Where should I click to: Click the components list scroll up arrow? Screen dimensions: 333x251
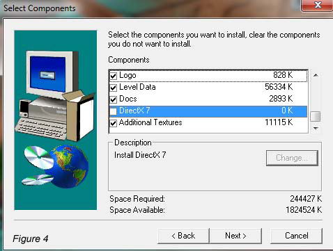coord(316,75)
